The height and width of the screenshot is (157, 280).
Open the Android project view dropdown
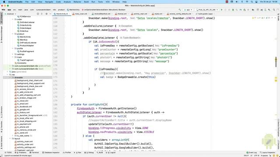[x=10, y=14]
